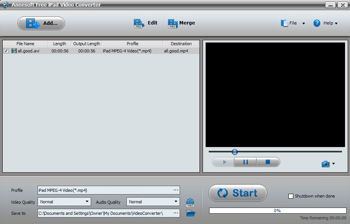Click the snapshot camera icon
This screenshot has height=224, width=350.
[326, 164]
